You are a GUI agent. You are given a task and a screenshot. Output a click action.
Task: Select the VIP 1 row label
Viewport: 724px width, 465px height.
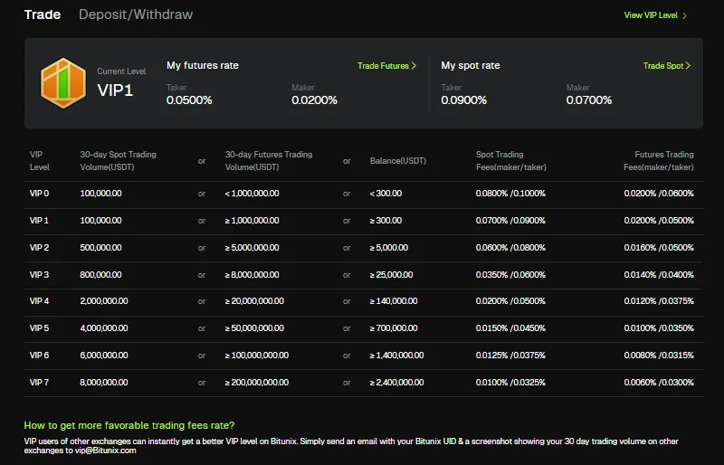(39, 221)
